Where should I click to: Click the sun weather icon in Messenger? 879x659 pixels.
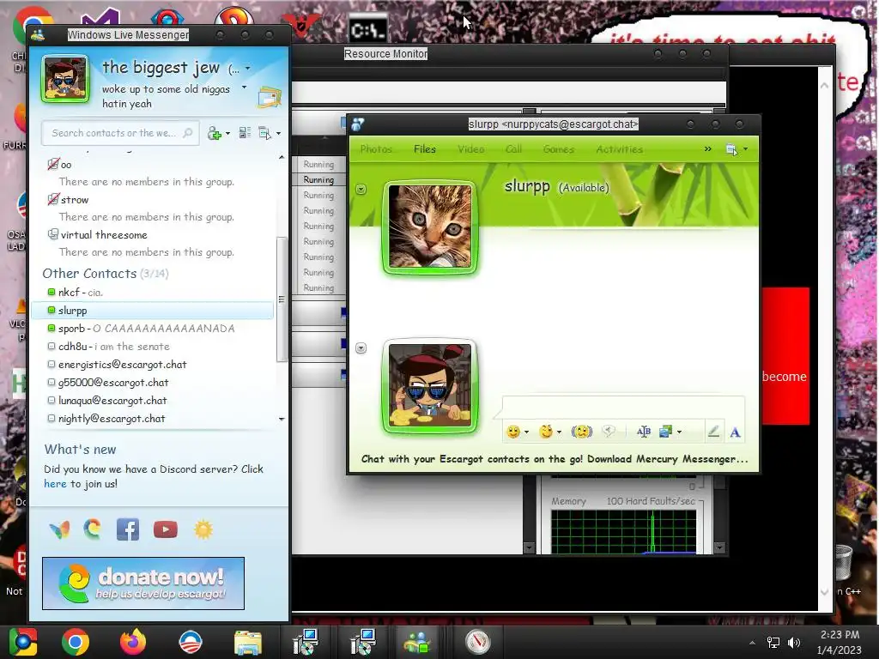click(203, 529)
